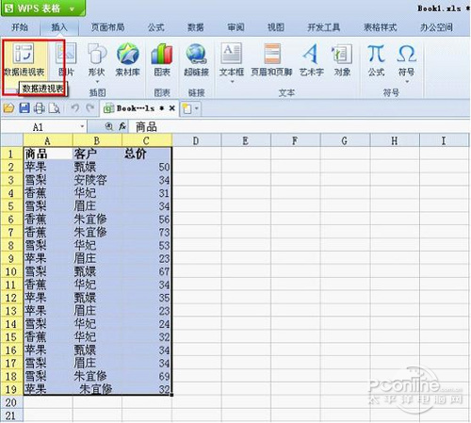Click the open folder icon in quick toolbar
471x423 pixels.
click(x=8, y=108)
